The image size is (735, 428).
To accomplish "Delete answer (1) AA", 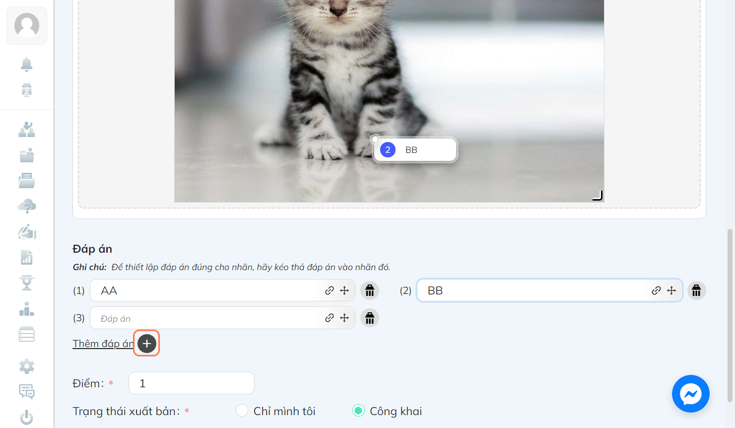I will coord(370,290).
